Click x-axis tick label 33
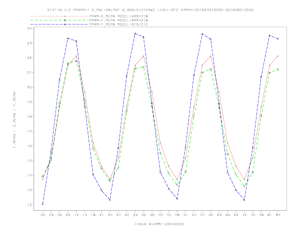Image resolution: width=303 pixels, height=234 pixels. tap(135, 215)
